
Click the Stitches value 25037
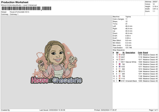click(x=155, y=2)
